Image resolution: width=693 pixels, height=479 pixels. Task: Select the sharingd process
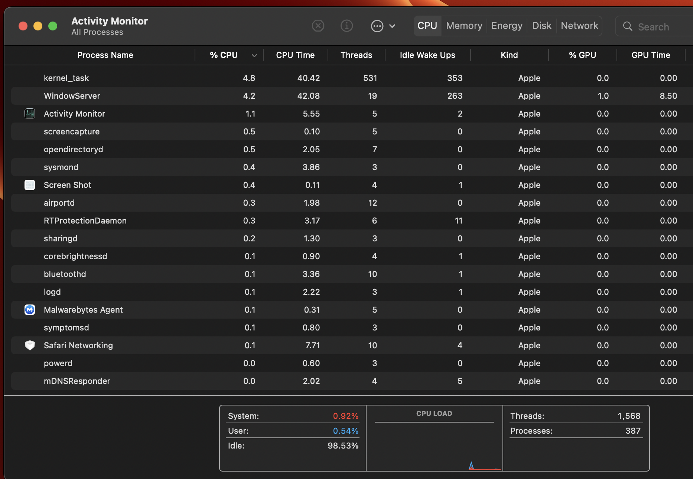coord(352,238)
